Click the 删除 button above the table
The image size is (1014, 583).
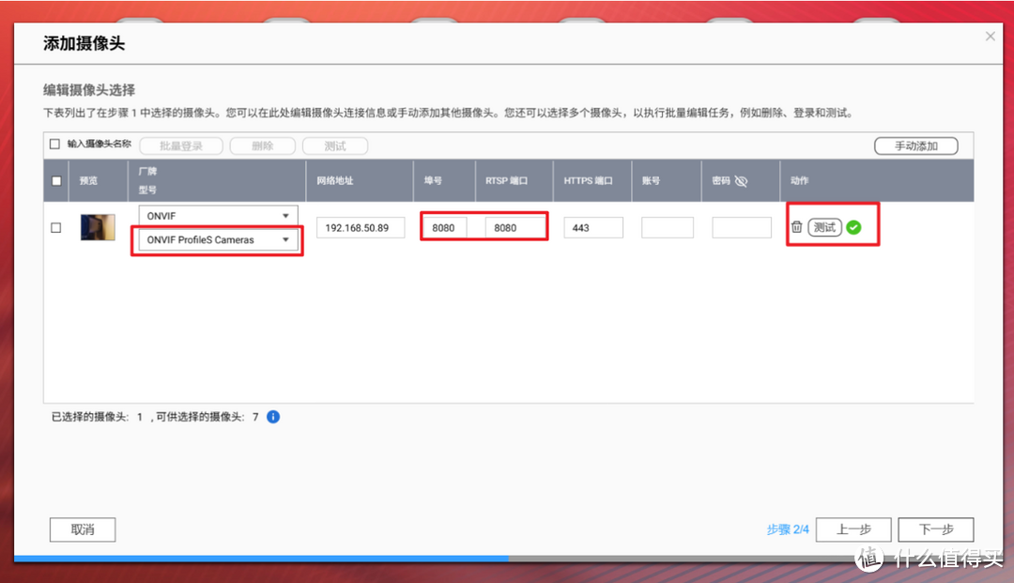click(x=263, y=146)
